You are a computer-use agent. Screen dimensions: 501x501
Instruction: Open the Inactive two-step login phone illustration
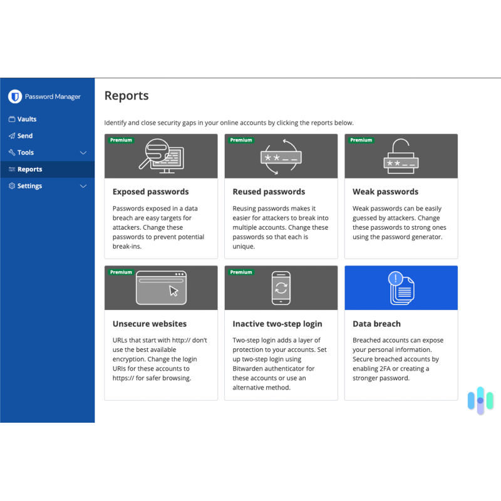pyautogui.click(x=281, y=288)
